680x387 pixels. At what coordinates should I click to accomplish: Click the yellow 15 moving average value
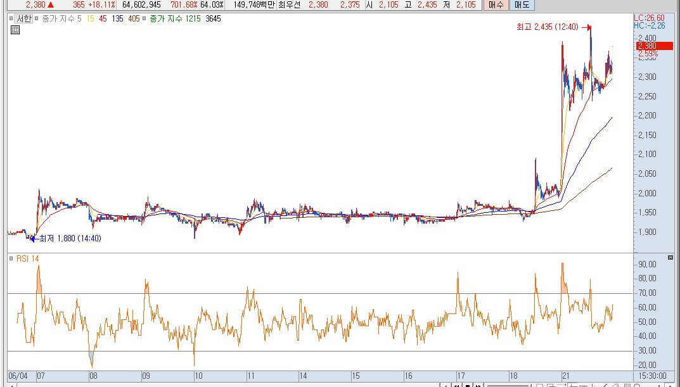coord(90,18)
